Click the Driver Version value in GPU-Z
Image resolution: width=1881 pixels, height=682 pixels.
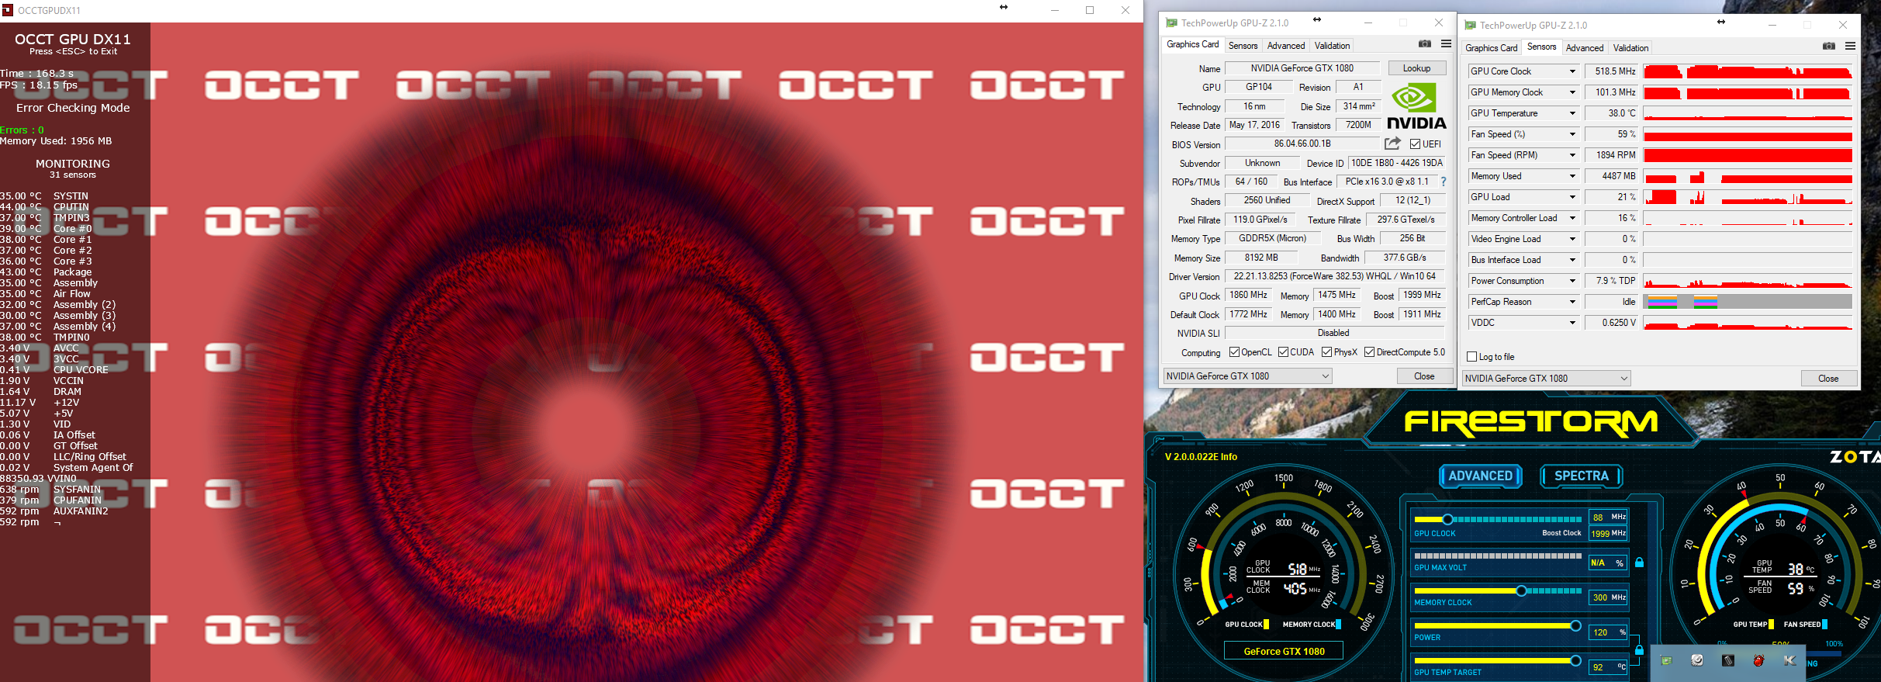pos(1335,276)
